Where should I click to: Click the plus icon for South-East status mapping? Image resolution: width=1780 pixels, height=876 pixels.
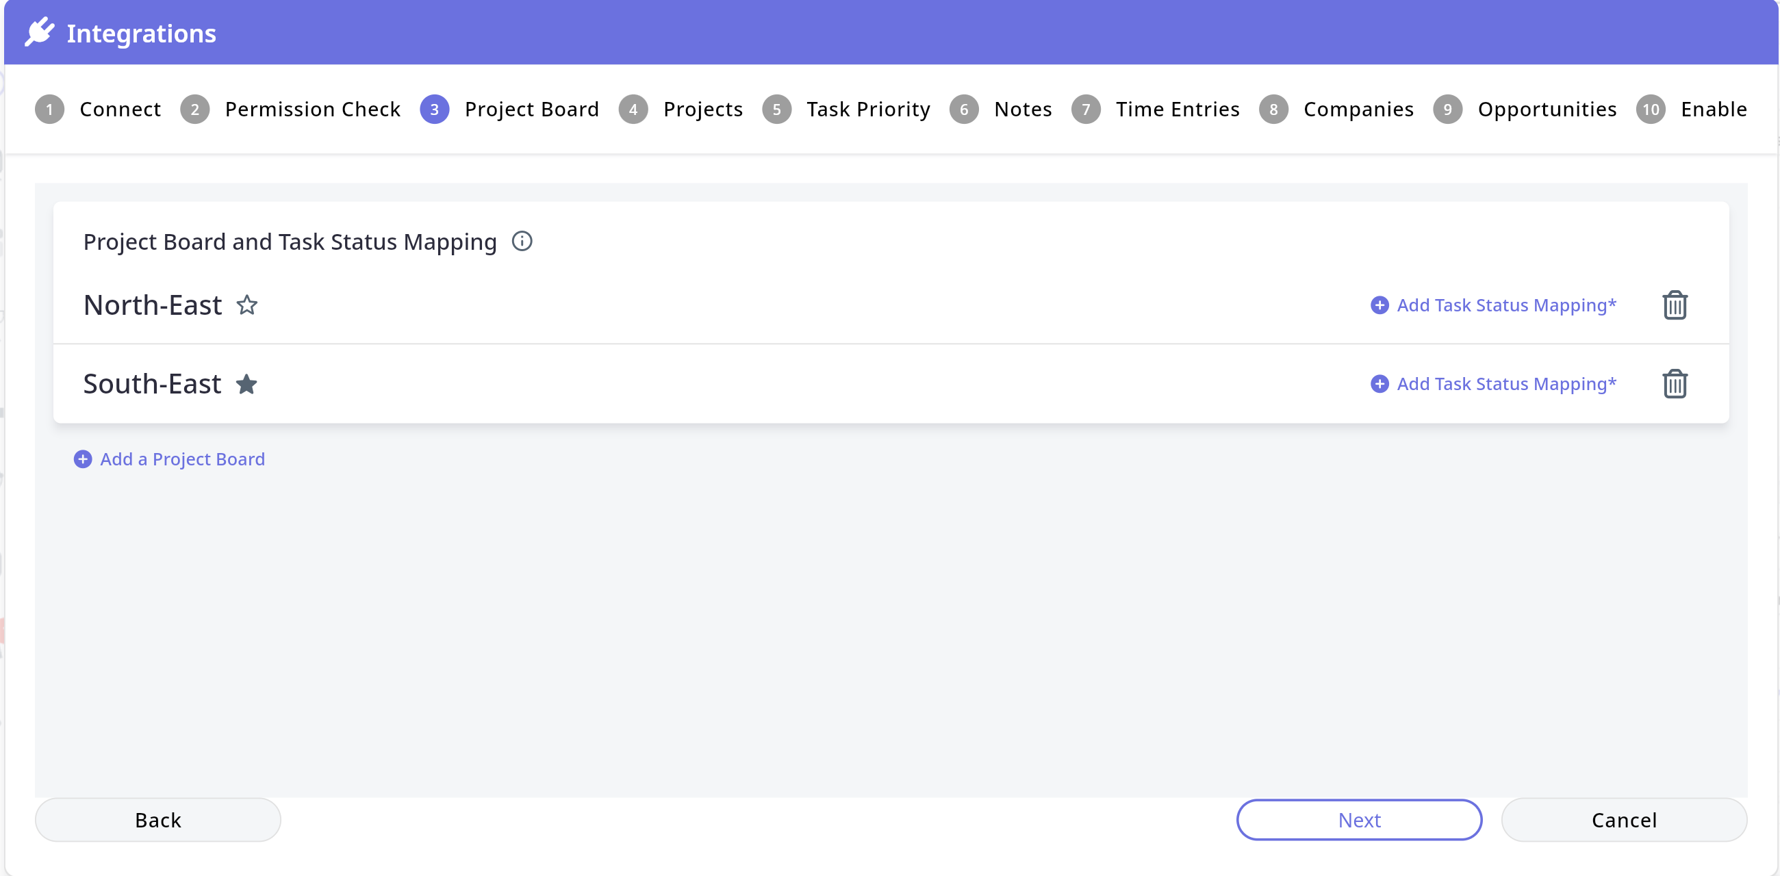(1379, 384)
